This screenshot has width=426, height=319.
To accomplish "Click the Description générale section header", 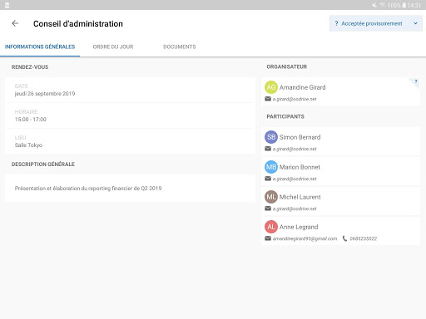I will (43, 164).
